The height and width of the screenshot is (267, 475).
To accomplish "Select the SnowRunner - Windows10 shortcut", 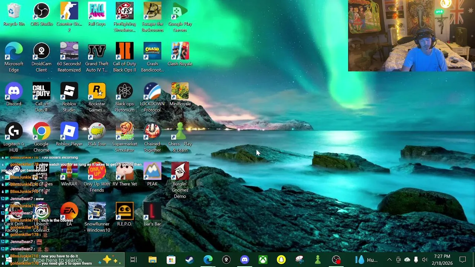I will tap(97, 218).
